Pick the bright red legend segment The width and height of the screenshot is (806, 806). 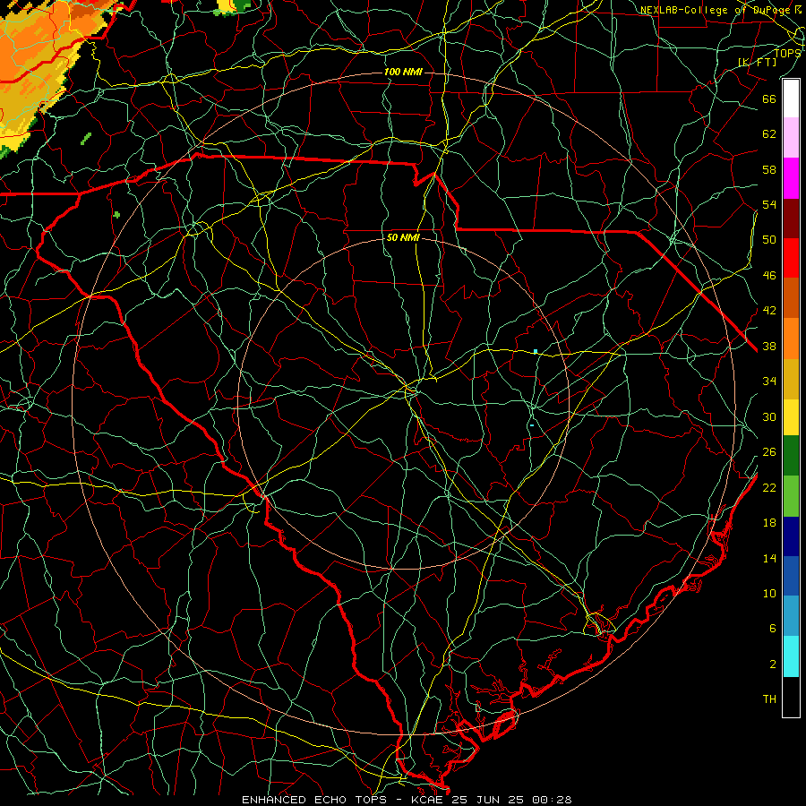pos(791,258)
